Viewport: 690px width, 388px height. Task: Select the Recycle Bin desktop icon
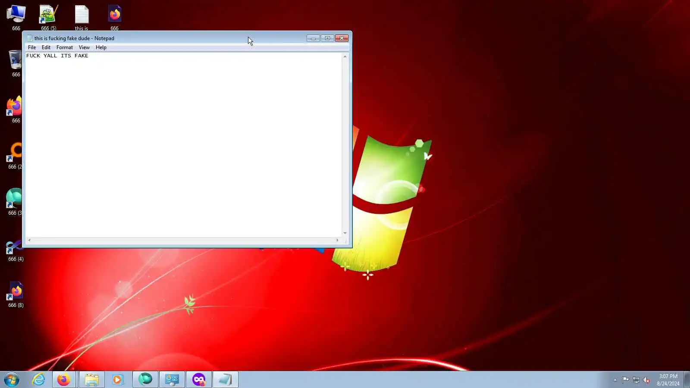16,63
